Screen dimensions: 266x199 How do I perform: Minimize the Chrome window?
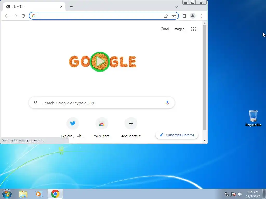(x=186, y=3)
